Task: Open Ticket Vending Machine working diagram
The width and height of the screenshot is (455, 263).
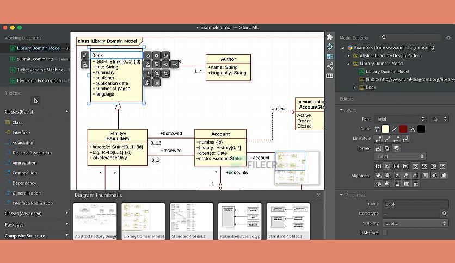Action: [35, 70]
